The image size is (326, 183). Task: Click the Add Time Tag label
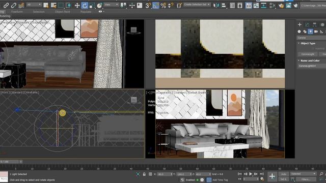(x=220, y=180)
